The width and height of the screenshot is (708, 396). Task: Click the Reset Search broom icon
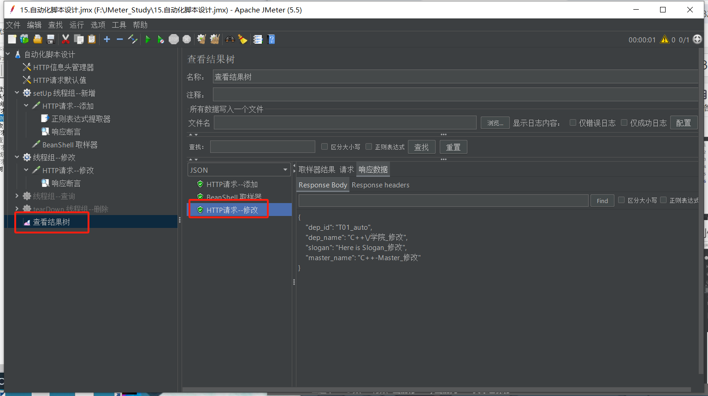click(242, 40)
